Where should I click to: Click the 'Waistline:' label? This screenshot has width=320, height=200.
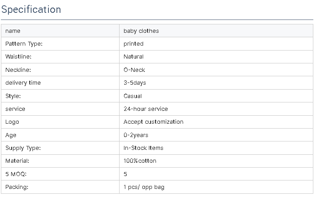(18, 57)
